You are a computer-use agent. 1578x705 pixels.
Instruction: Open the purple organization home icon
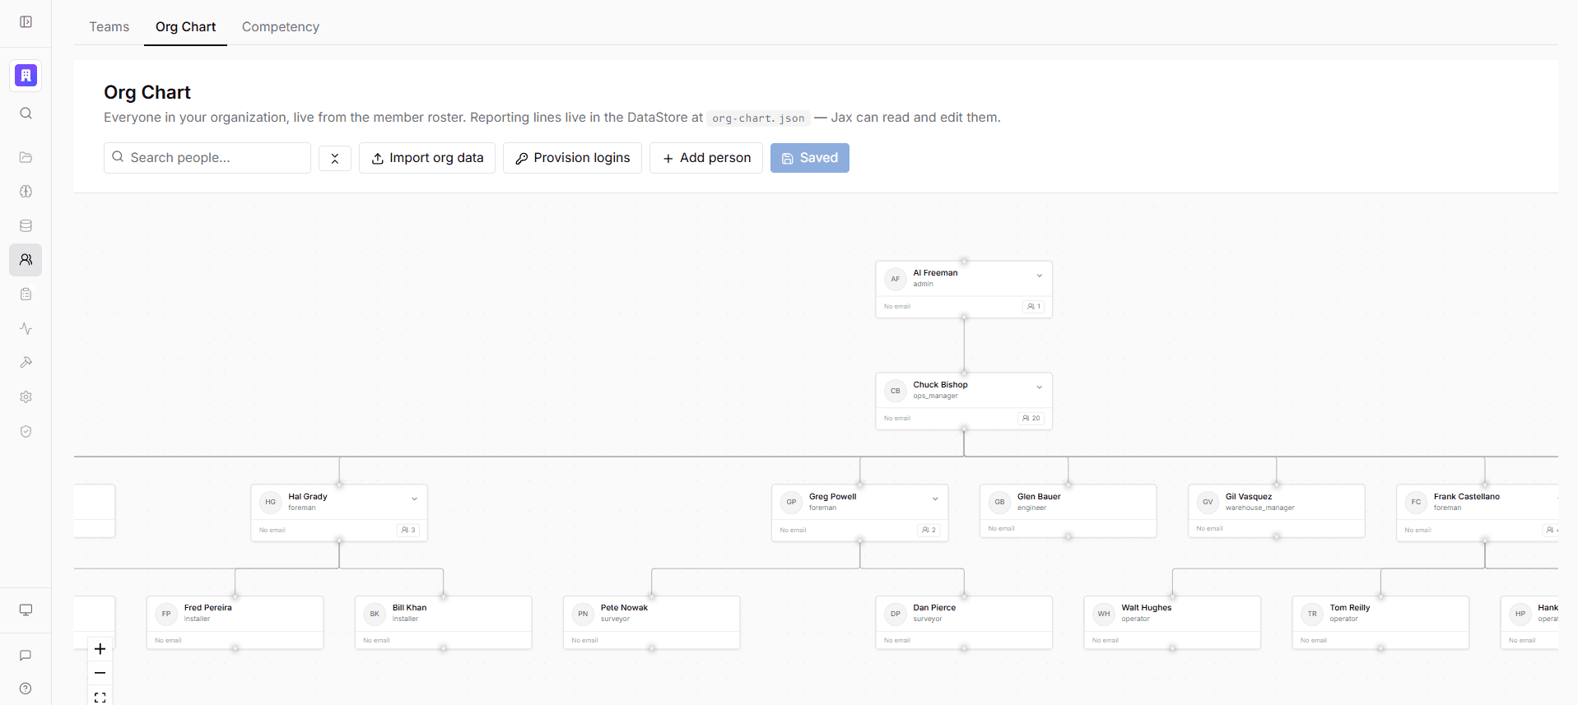(26, 76)
